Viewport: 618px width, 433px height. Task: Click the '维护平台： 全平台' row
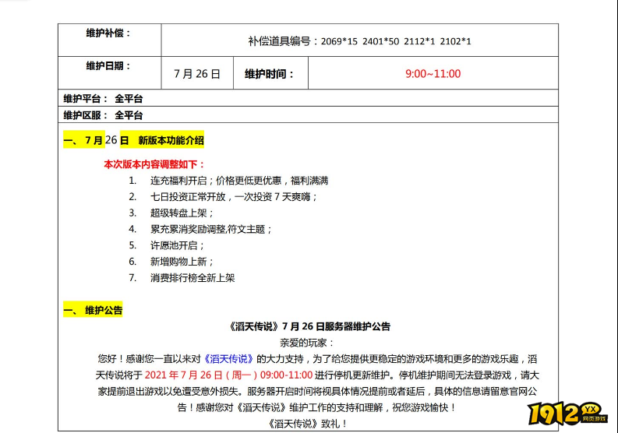tap(308, 98)
